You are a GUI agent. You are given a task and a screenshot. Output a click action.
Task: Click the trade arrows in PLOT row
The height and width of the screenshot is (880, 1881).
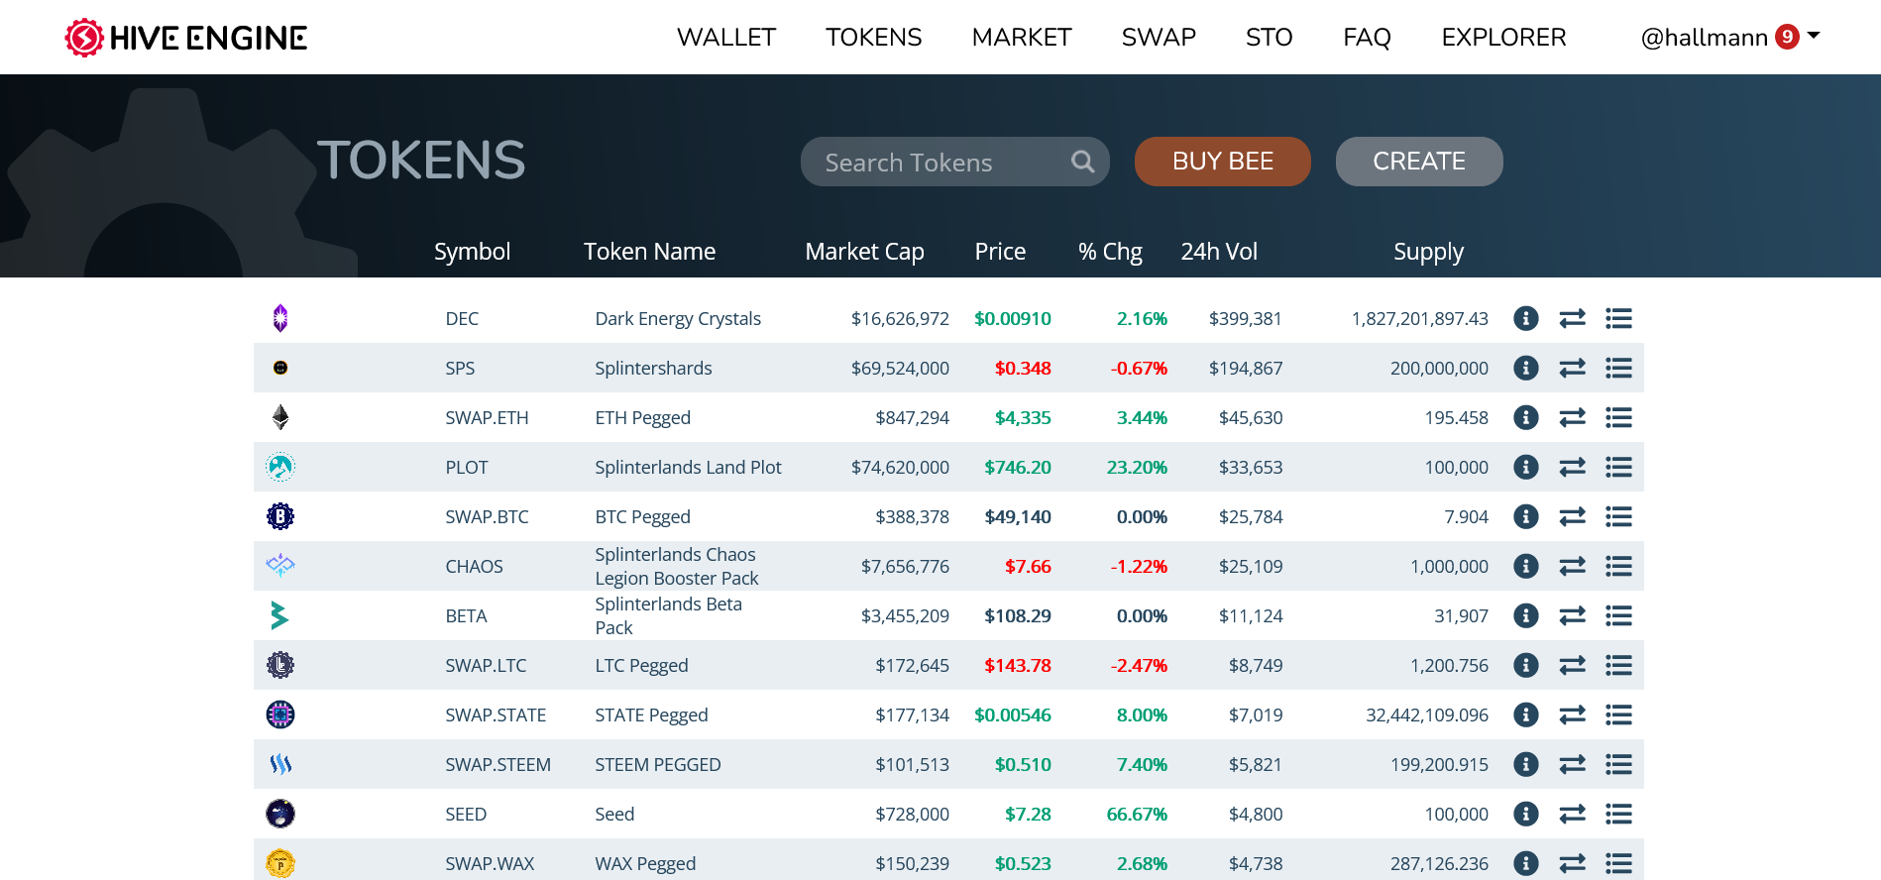click(1573, 467)
